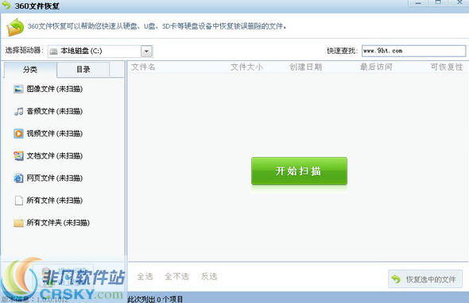Sort by the 文件名 column header
The width and height of the screenshot is (469, 303).
[x=144, y=67]
